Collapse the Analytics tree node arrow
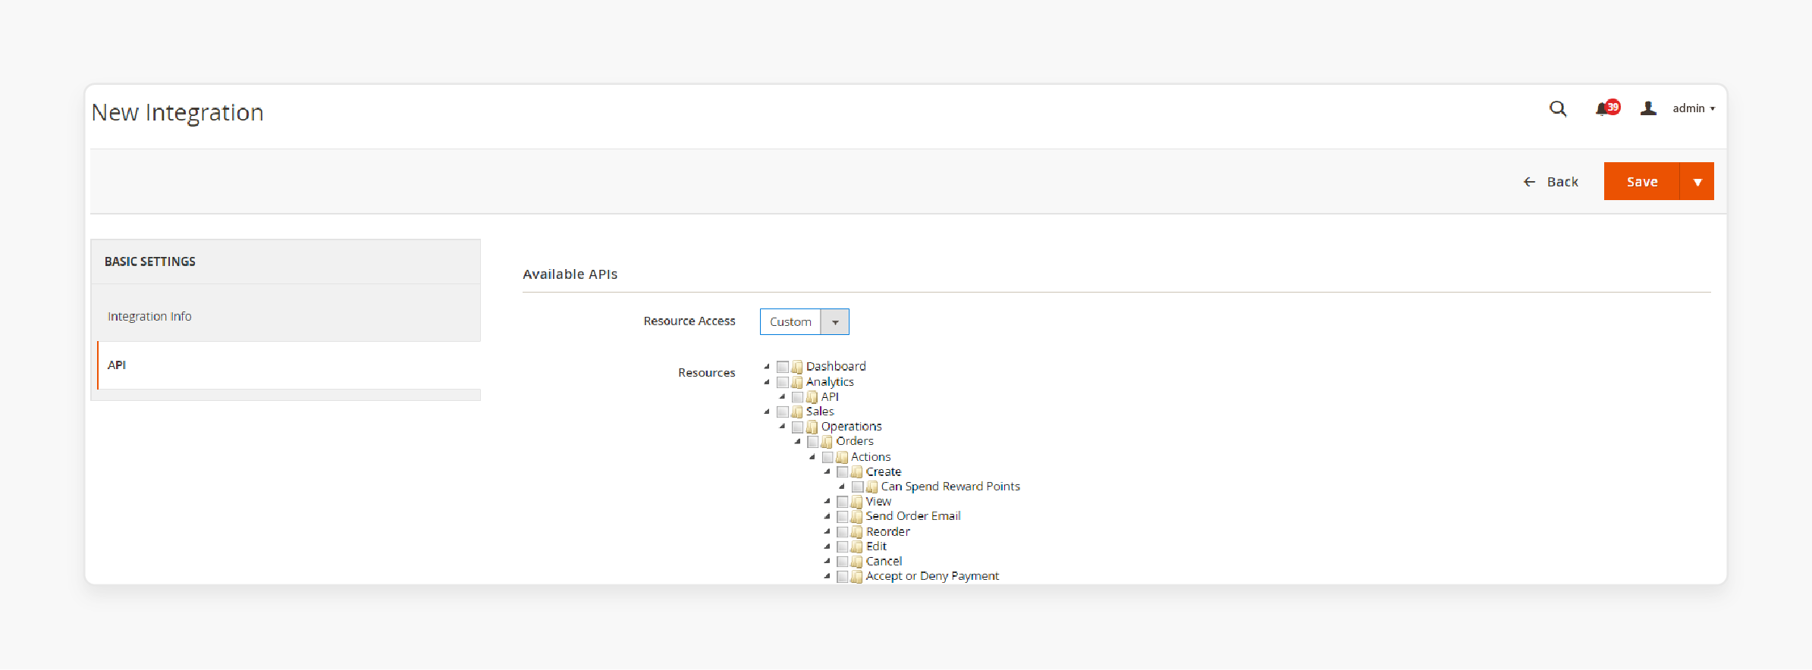The height and width of the screenshot is (670, 1812). pyautogui.click(x=767, y=382)
